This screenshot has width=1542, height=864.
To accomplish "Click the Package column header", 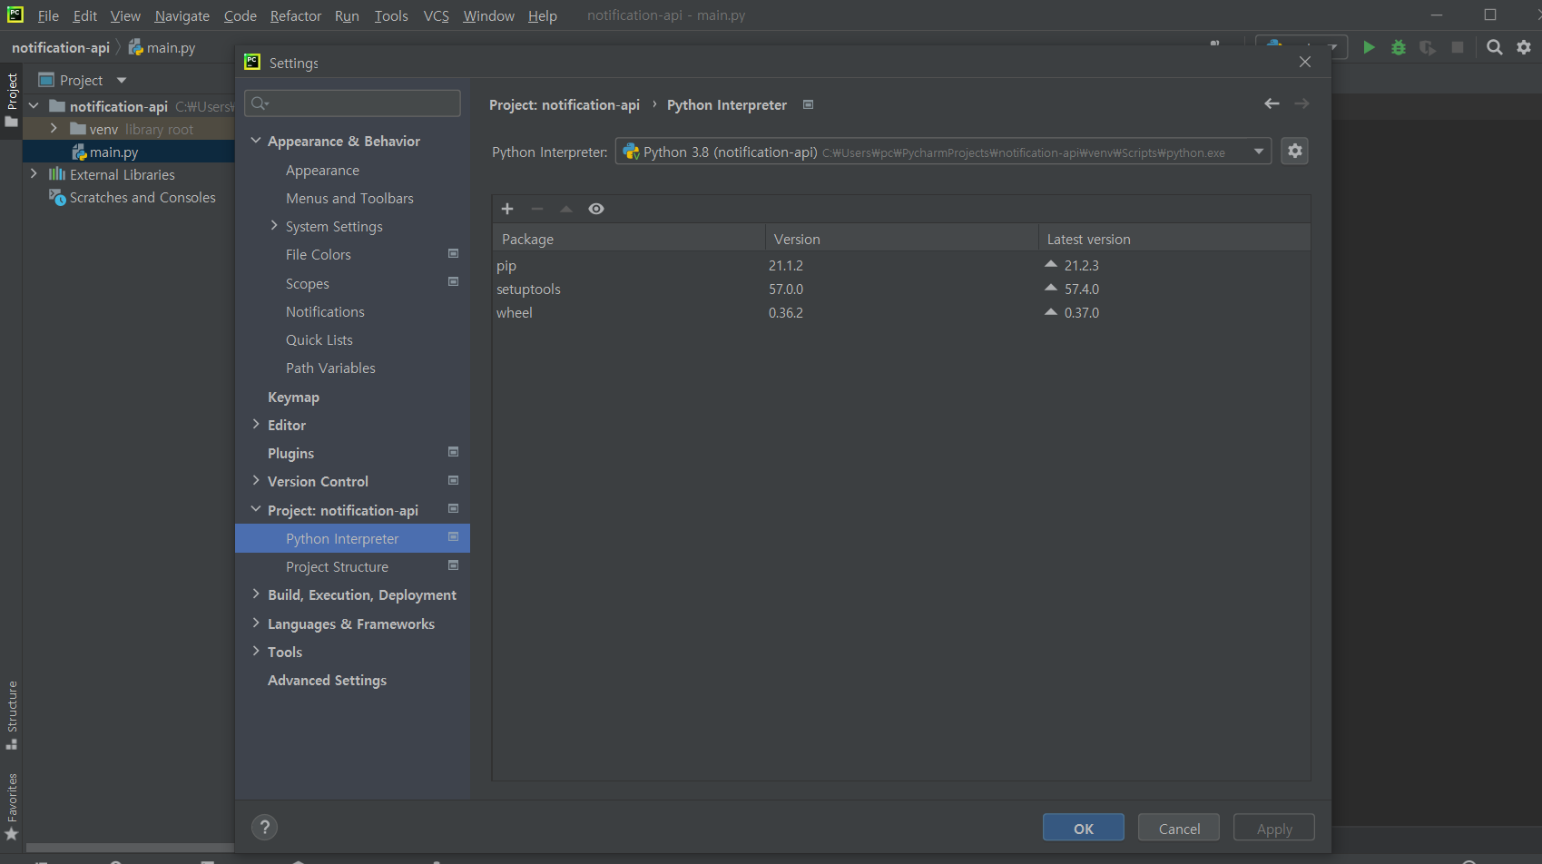I will pyautogui.click(x=629, y=239).
